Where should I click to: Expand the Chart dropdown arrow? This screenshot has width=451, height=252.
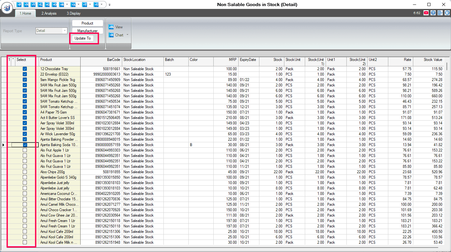tap(128, 35)
